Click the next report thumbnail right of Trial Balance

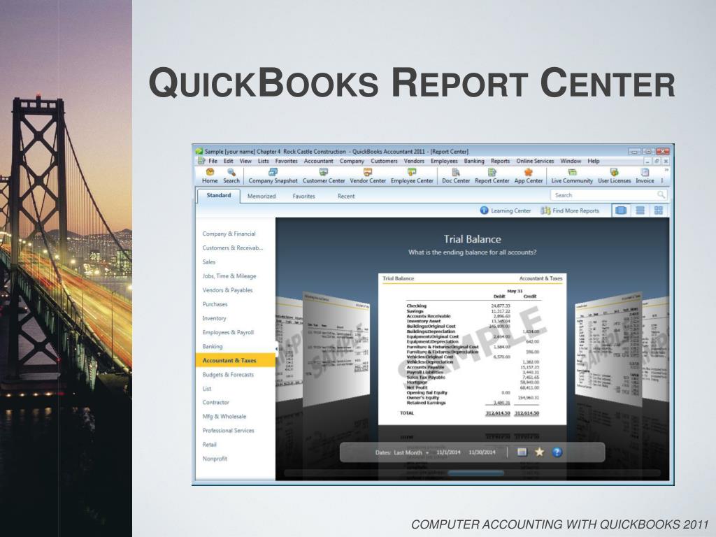[609, 348]
